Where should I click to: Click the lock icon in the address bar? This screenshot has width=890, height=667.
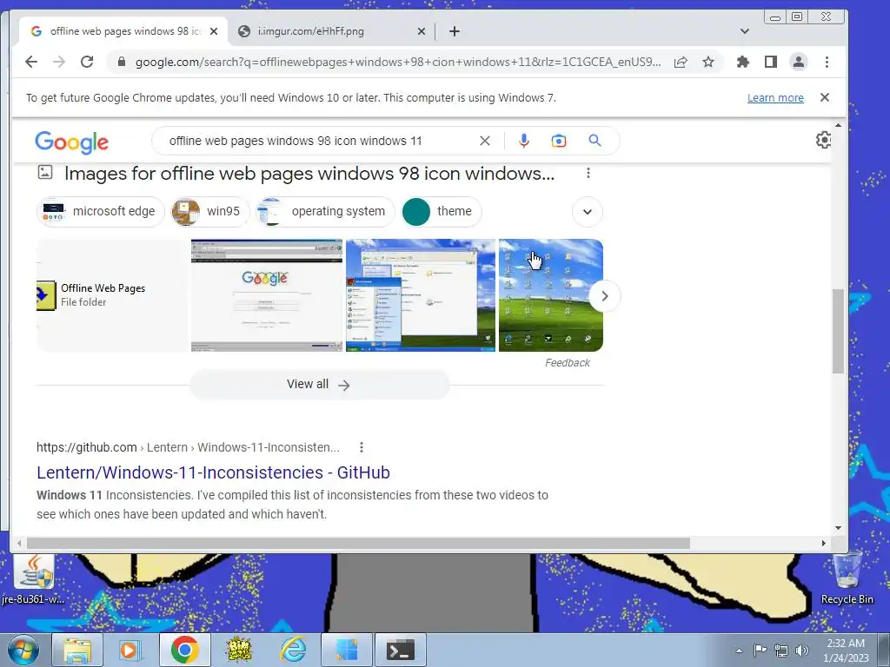coord(121,62)
